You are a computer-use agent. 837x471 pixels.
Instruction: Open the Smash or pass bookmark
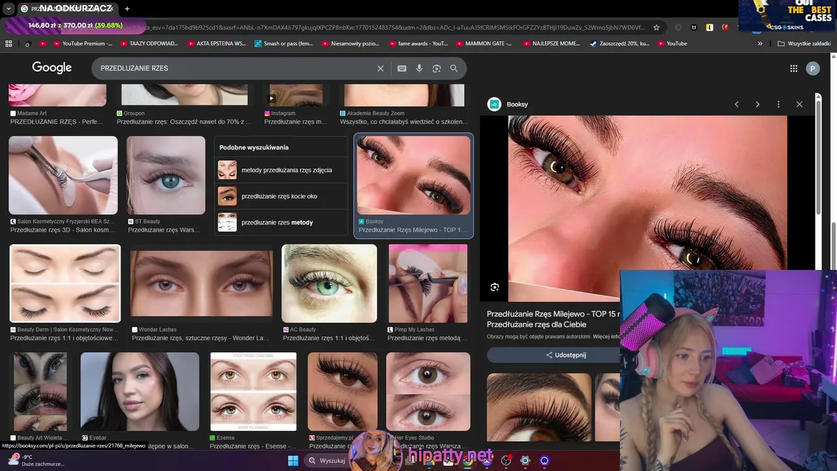point(284,44)
